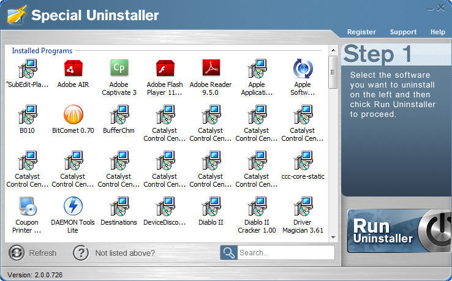Choose the B010 program icon
The height and width of the screenshot is (281, 452).
point(28,114)
